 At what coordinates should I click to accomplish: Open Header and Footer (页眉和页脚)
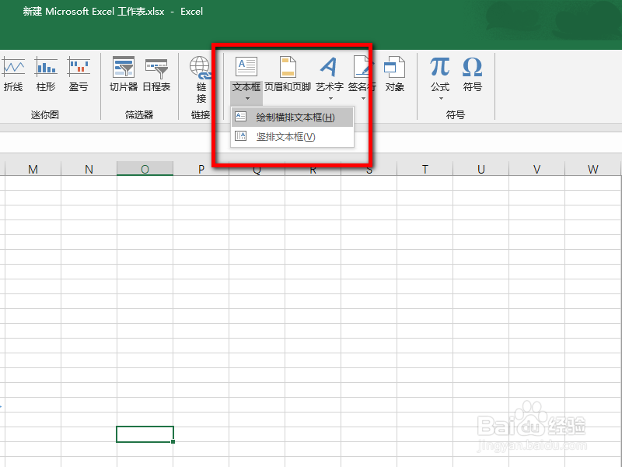coord(288,74)
